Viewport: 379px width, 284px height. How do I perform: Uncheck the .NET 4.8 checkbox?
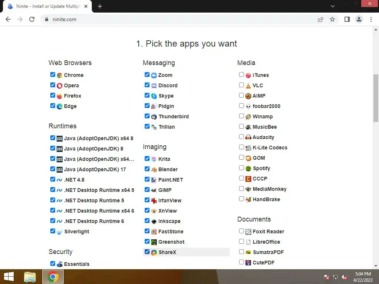(x=53, y=179)
